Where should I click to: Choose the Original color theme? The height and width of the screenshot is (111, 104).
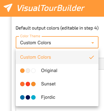57,71
